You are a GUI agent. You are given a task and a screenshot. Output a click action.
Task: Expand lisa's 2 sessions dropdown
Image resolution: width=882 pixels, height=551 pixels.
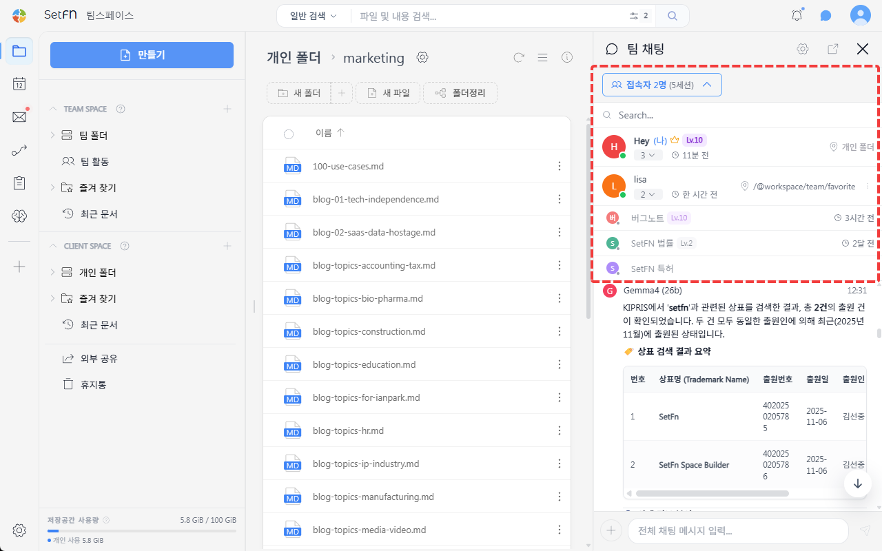pos(648,194)
